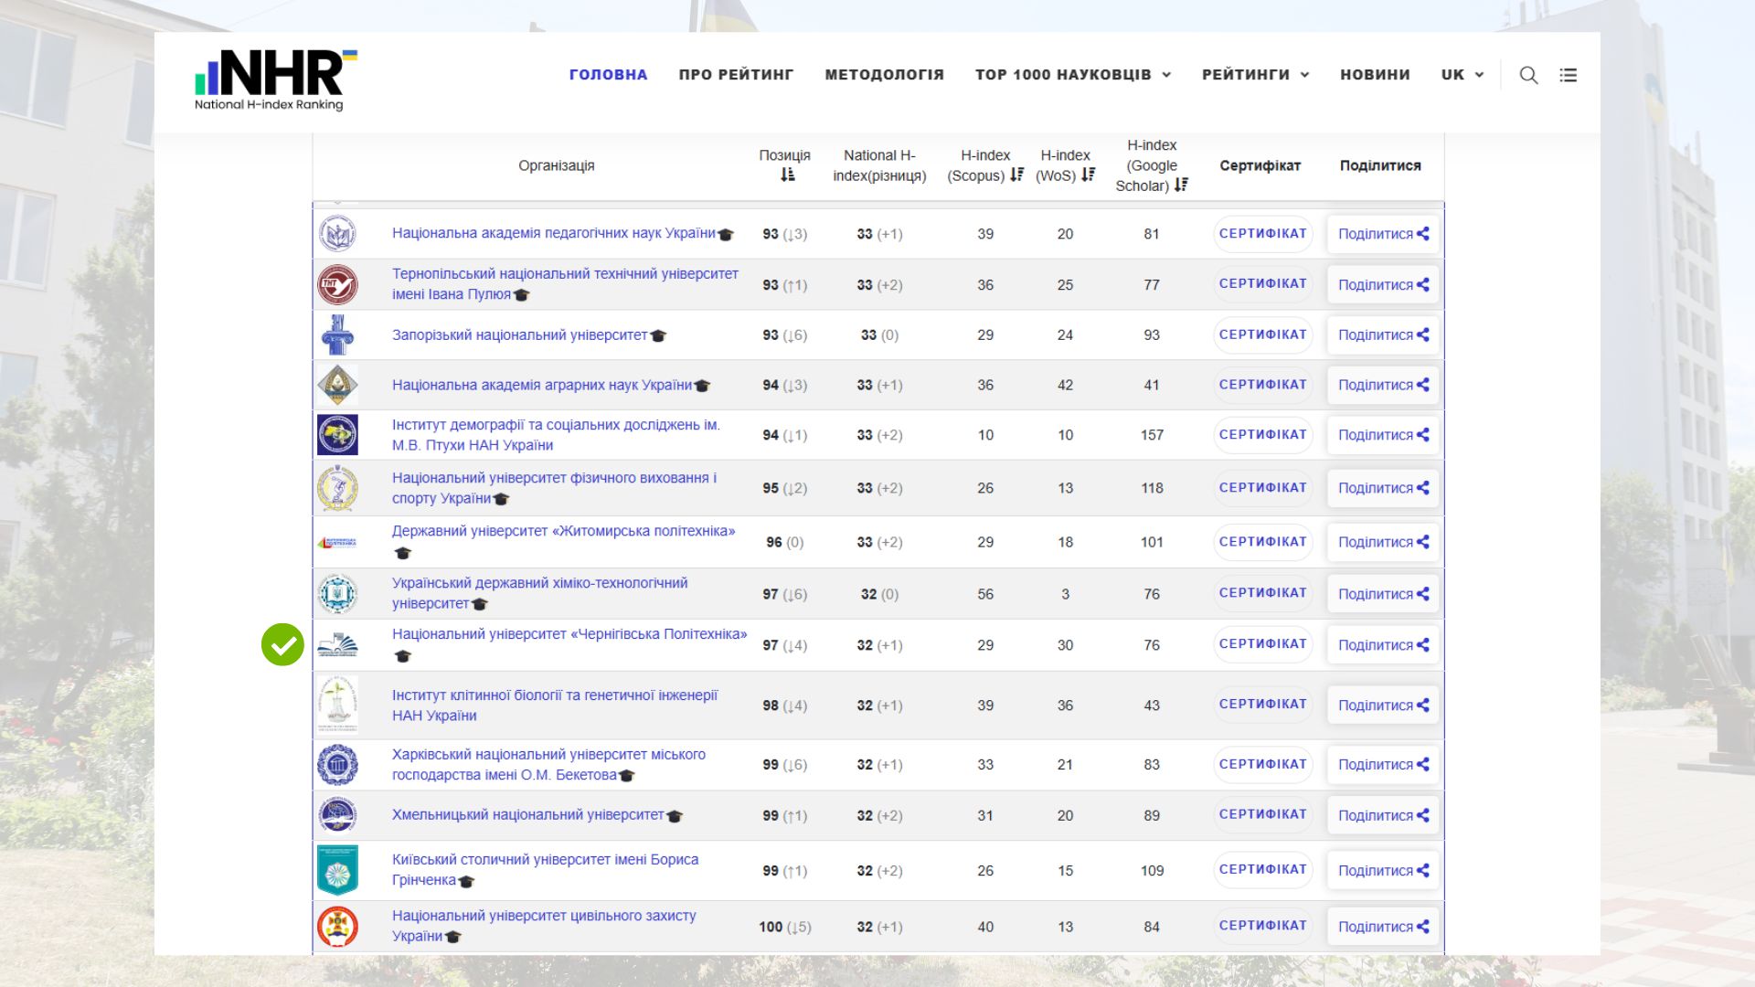Viewport: 1755px width, 987px height.
Task: Click the green checkmark beside Чернігівська Політехніка
Action: (282, 645)
